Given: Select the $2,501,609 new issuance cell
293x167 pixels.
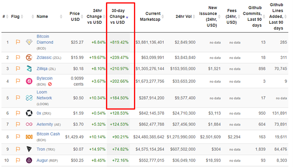Looking at the screenshot, I should (x=211, y=137).
